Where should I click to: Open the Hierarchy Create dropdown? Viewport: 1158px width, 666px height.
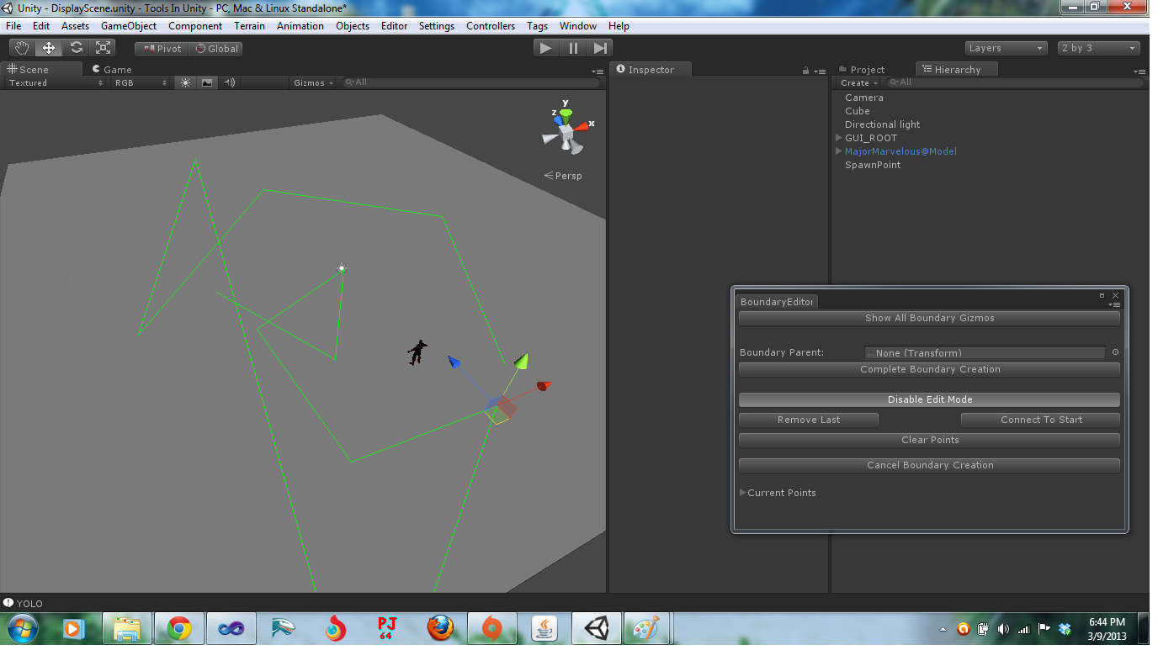pos(858,82)
